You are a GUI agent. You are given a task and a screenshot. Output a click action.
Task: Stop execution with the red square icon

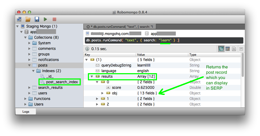point(54,19)
